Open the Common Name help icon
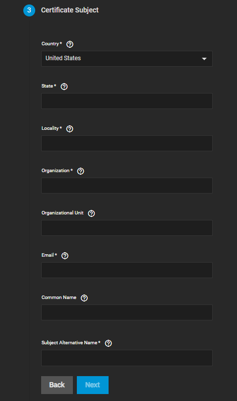The width and height of the screenshot is (237, 401). [84, 298]
